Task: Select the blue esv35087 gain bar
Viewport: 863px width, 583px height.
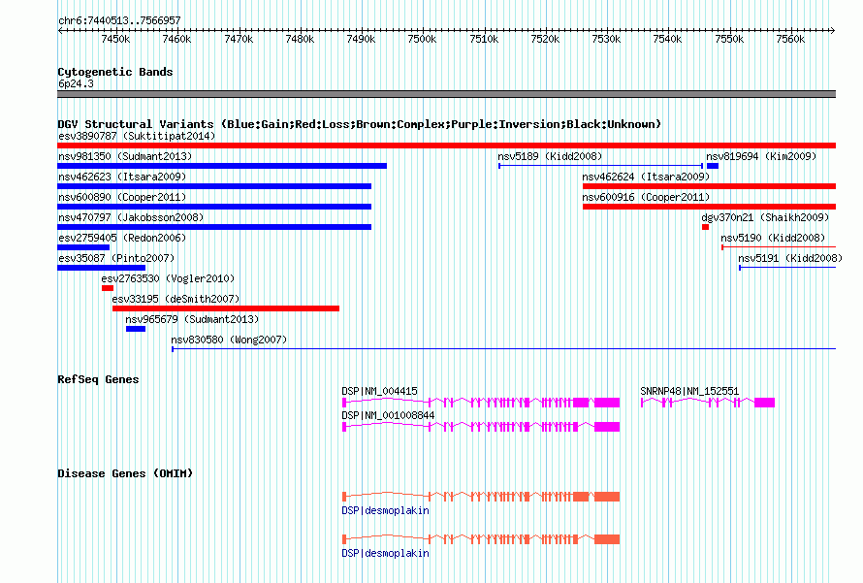Action: [x=101, y=268]
